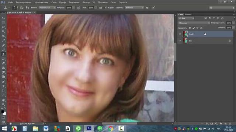This screenshot has width=236, height=132.
Task: Open the Режим blend mode dropdown
Action: coord(47,8)
